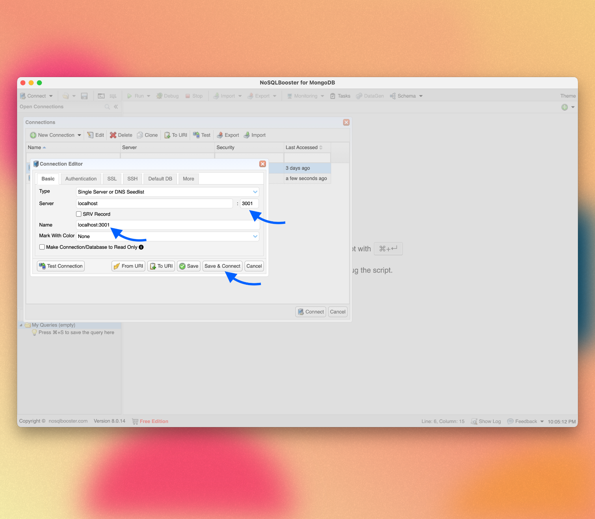Click Cancel in the Connections dialog
Viewport: 595px width, 519px height.
tap(338, 312)
